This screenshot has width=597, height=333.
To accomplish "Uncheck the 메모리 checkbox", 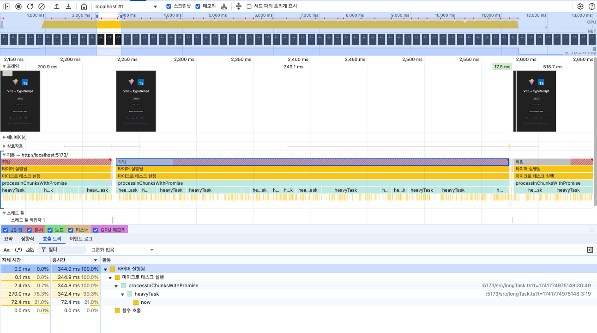I will point(198,6).
